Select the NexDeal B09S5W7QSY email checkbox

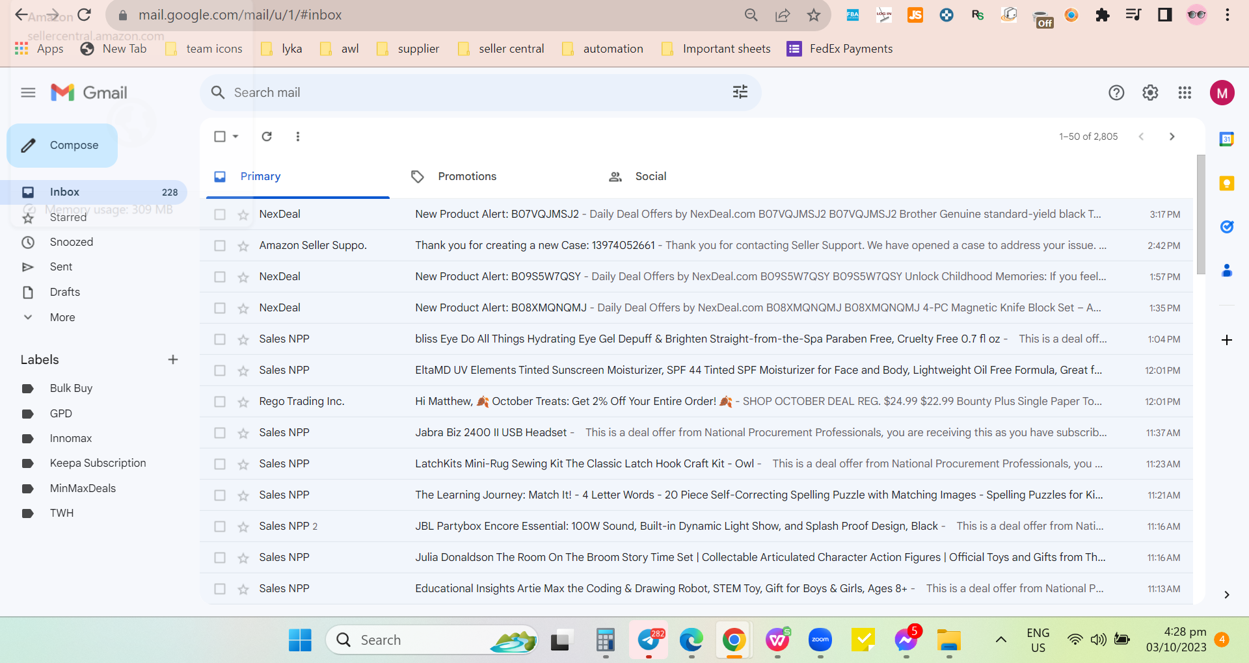point(220,277)
